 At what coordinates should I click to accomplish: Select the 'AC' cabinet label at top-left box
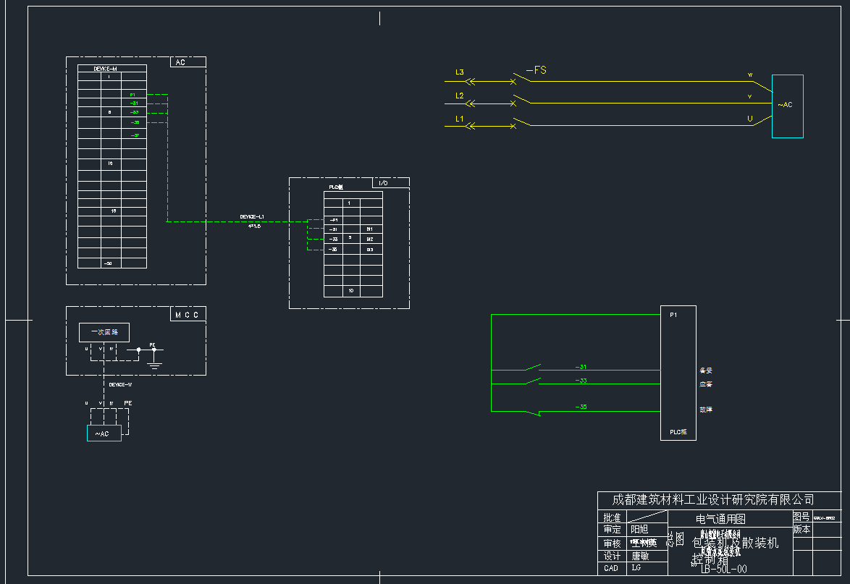[180, 62]
